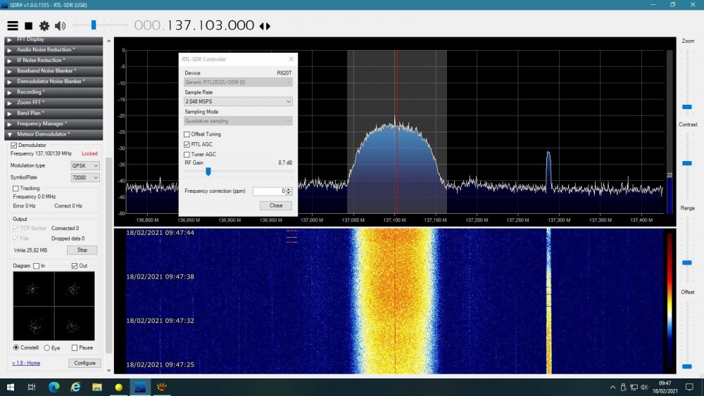Open File Explorer from the taskbar
This screenshot has height=396, width=704.
tap(97, 387)
